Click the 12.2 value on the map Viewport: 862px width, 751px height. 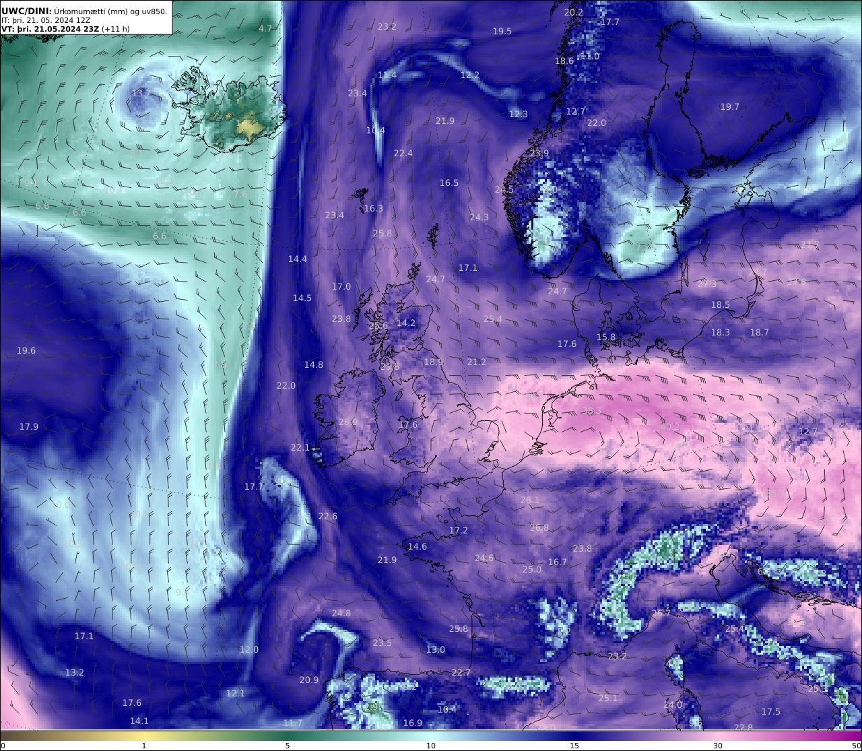click(x=470, y=75)
